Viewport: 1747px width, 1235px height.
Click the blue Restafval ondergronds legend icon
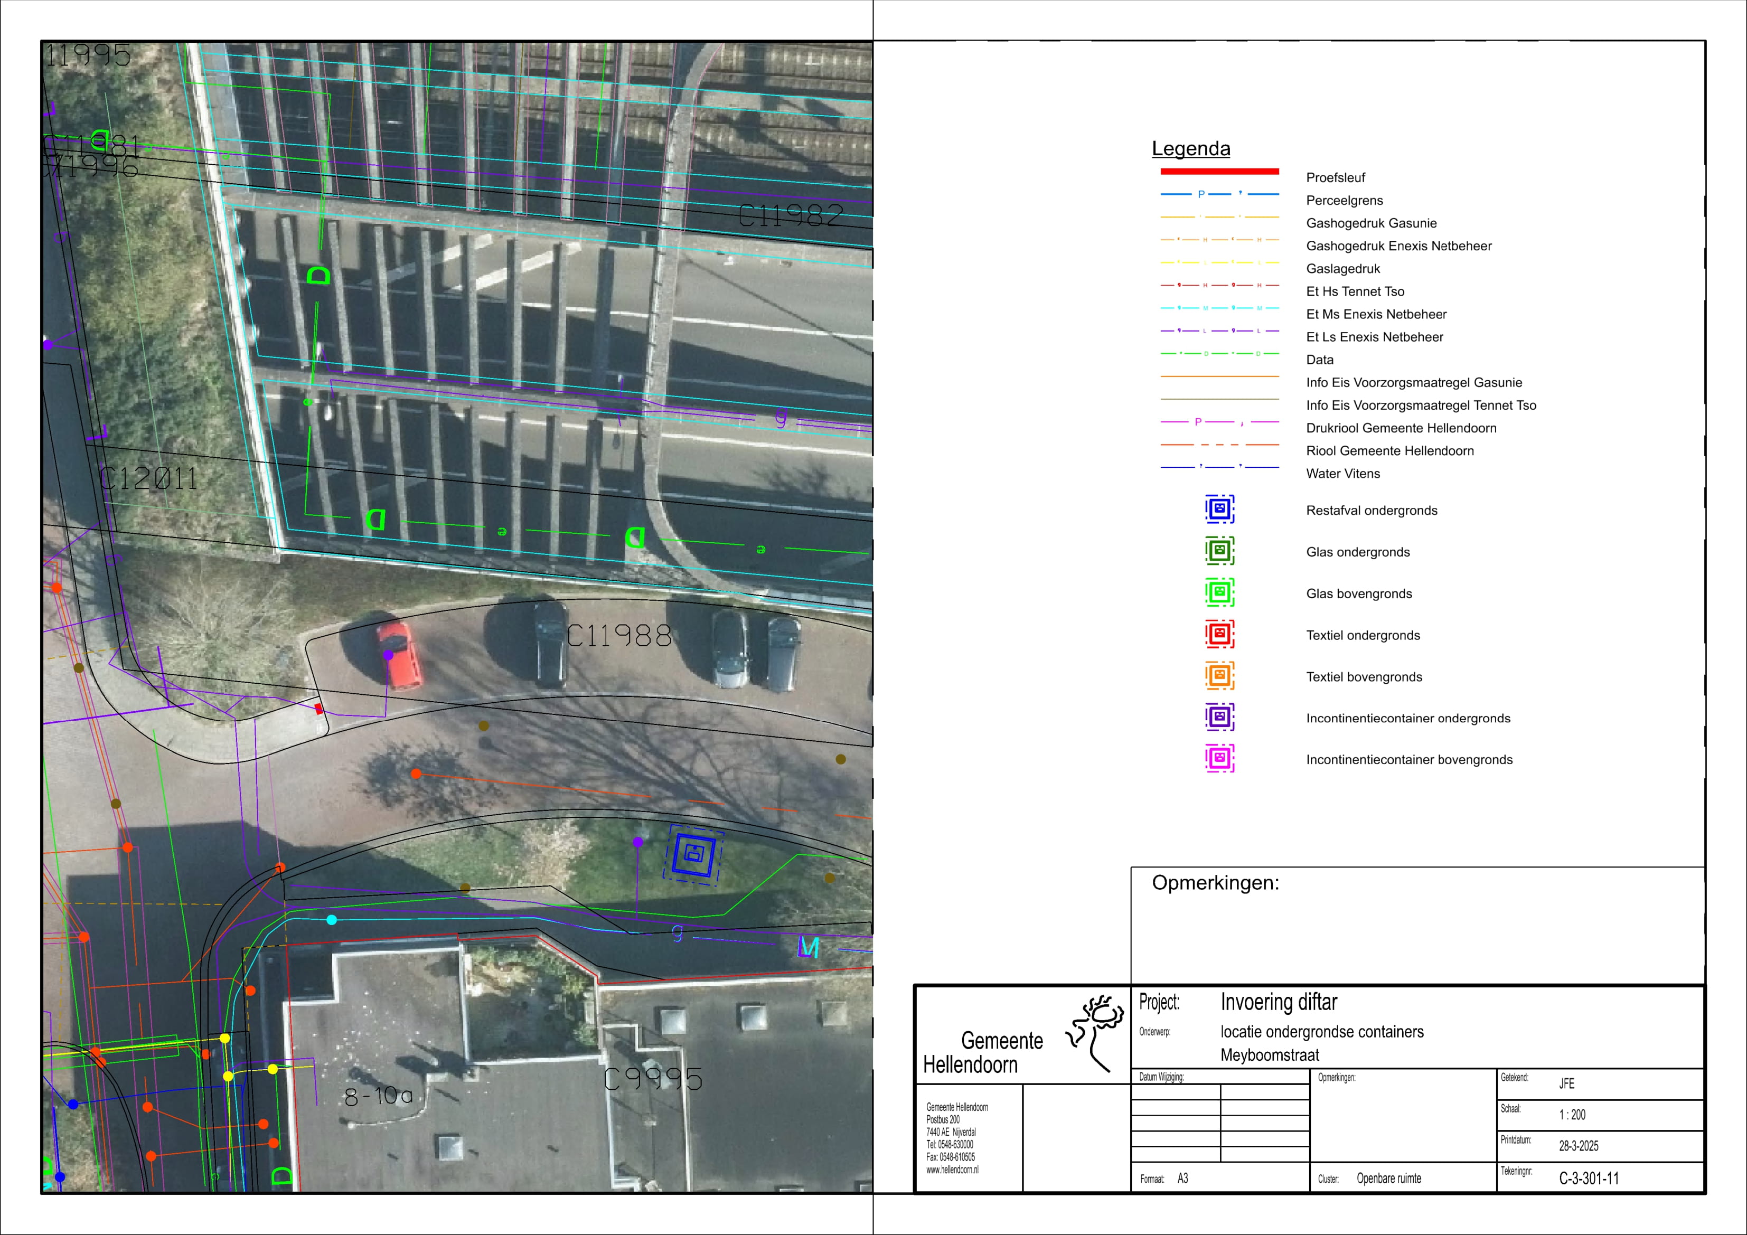(1219, 509)
